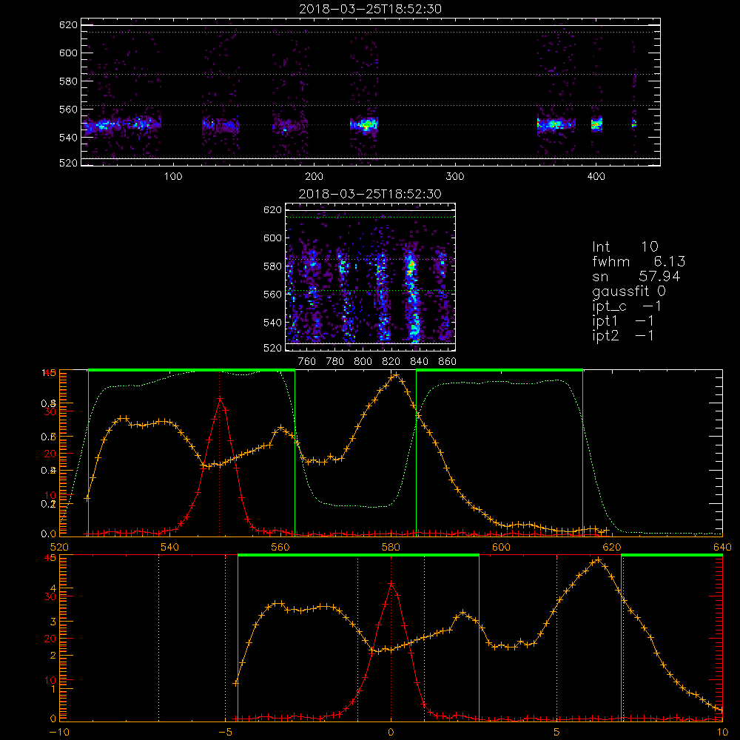Image resolution: width=740 pixels, height=740 pixels.
Task: Click the 600 label on top plot y-axis
Action: [x=68, y=53]
